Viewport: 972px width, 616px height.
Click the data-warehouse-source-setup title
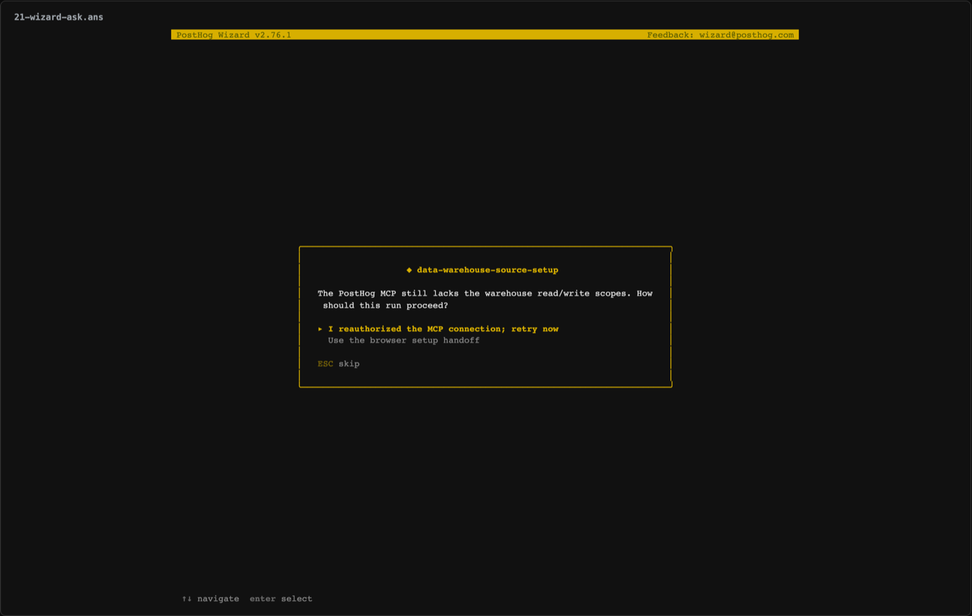point(487,270)
